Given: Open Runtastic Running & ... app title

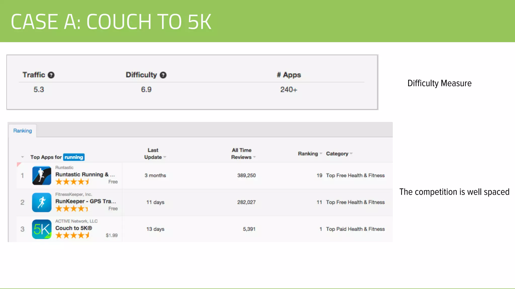Looking at the screenshot, I should pos(85,174).
